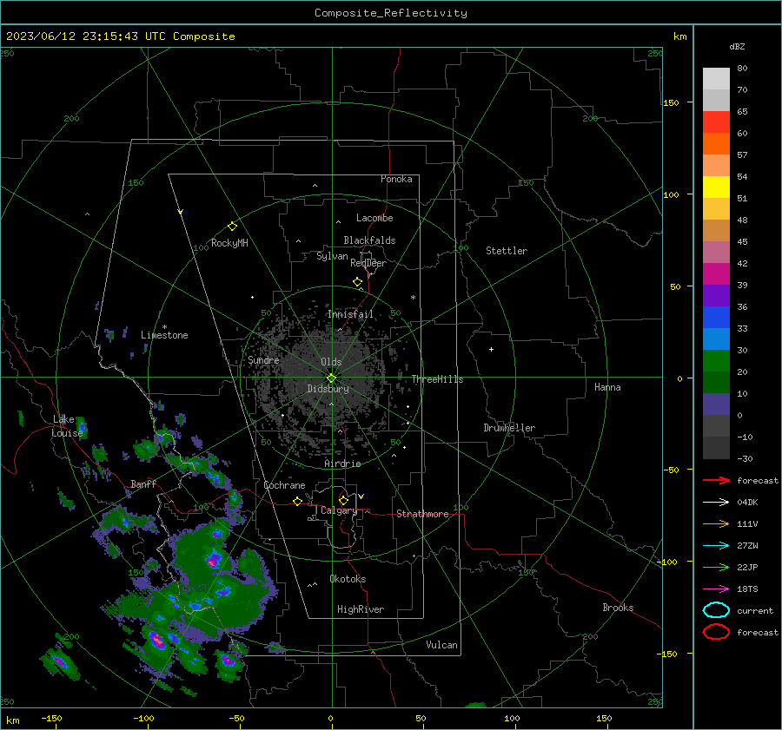
Task: Click the Limestone label
Action: [x=164, y=335]
